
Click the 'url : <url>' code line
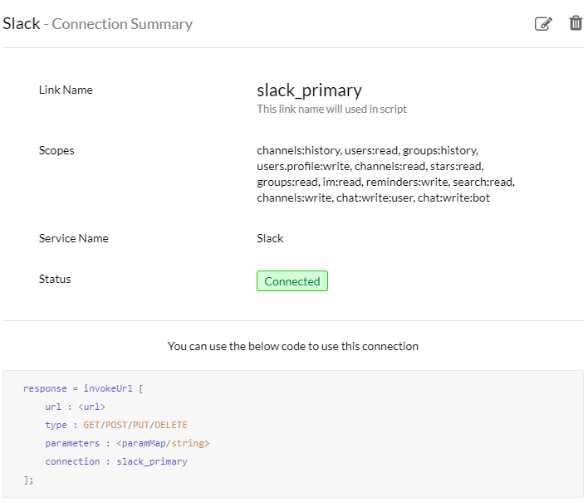coord(75,407)
